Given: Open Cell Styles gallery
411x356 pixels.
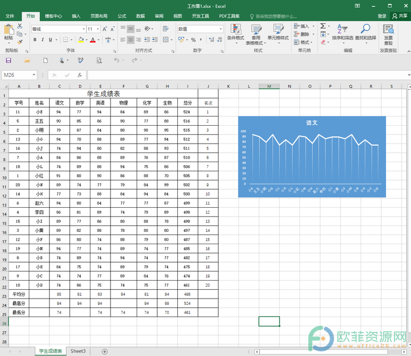Looking at the screenshot, I should click(278, 33).
